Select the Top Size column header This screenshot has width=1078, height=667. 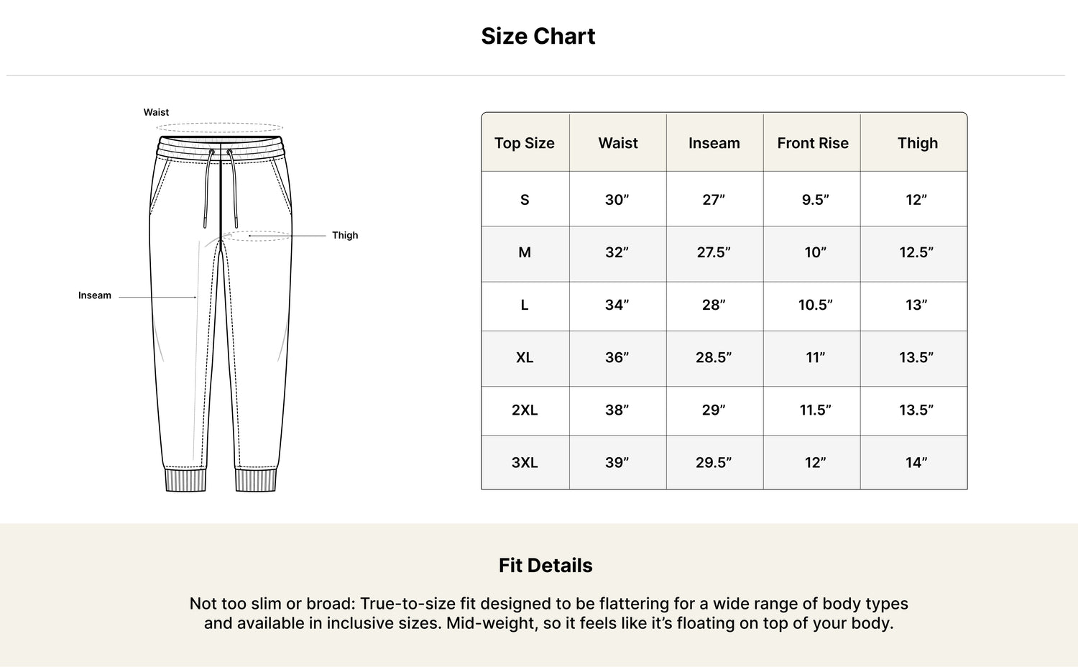click(525, 143)
